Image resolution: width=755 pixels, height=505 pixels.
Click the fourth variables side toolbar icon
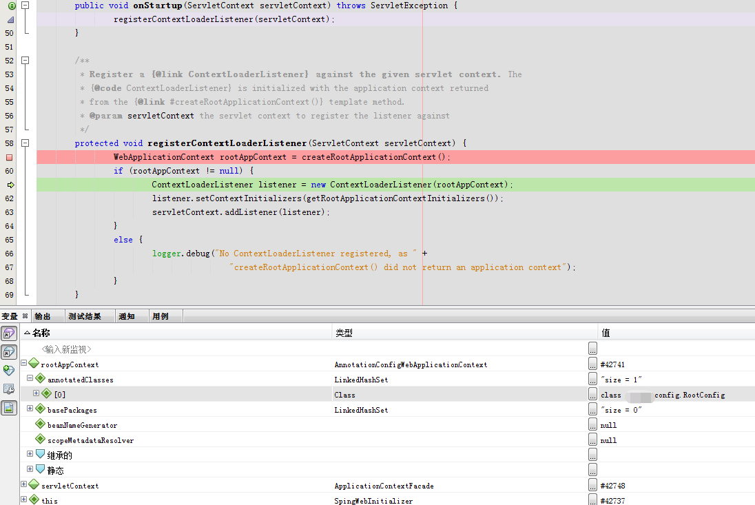[9, 389]
